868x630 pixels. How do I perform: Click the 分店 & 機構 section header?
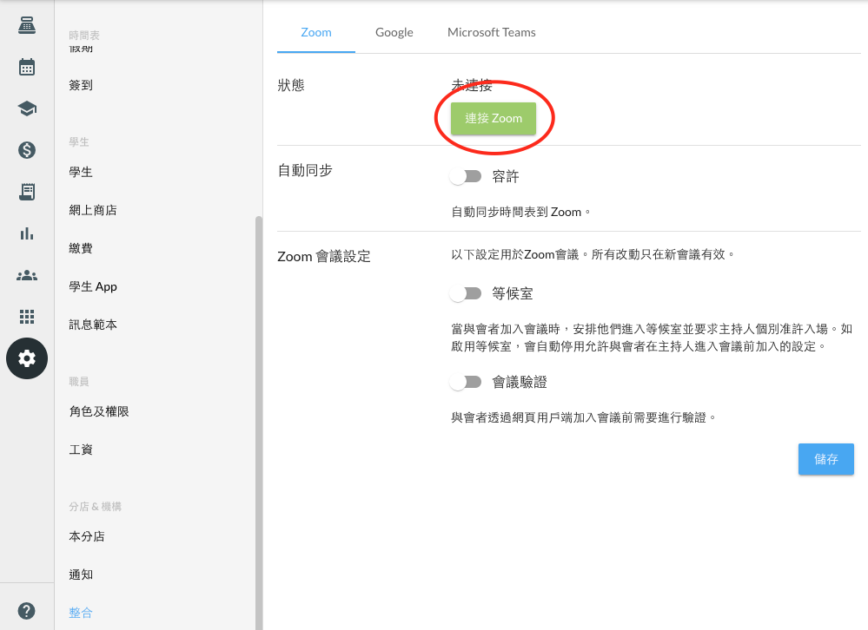96,506
